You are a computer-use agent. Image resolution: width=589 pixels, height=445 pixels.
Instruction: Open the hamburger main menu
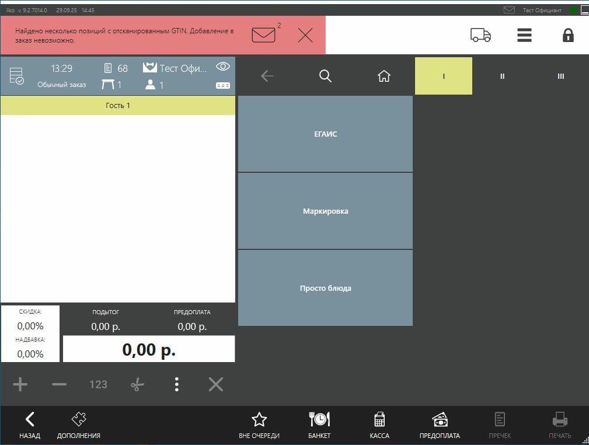[x=524, y=36]
